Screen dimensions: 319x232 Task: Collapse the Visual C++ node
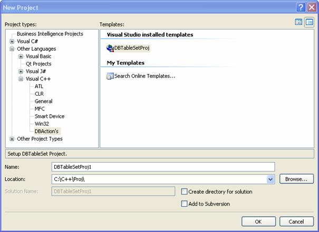(21, 79)
